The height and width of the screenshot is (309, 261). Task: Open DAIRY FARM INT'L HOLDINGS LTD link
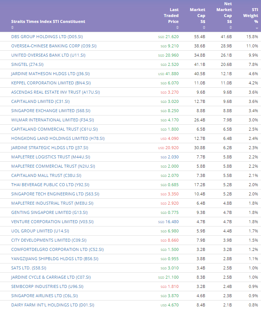pyautogui.click(x=53, y=305)
